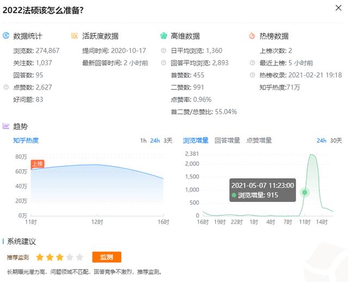Image resolution: width=348 pixels, height=282 pixels.
Task: Click the 好问题: 83 value
Action: click(28, 100)
